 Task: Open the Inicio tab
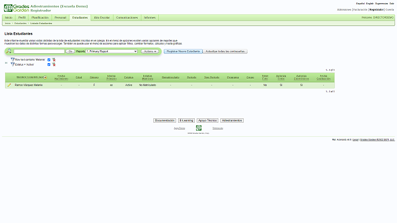coord(9,18)
